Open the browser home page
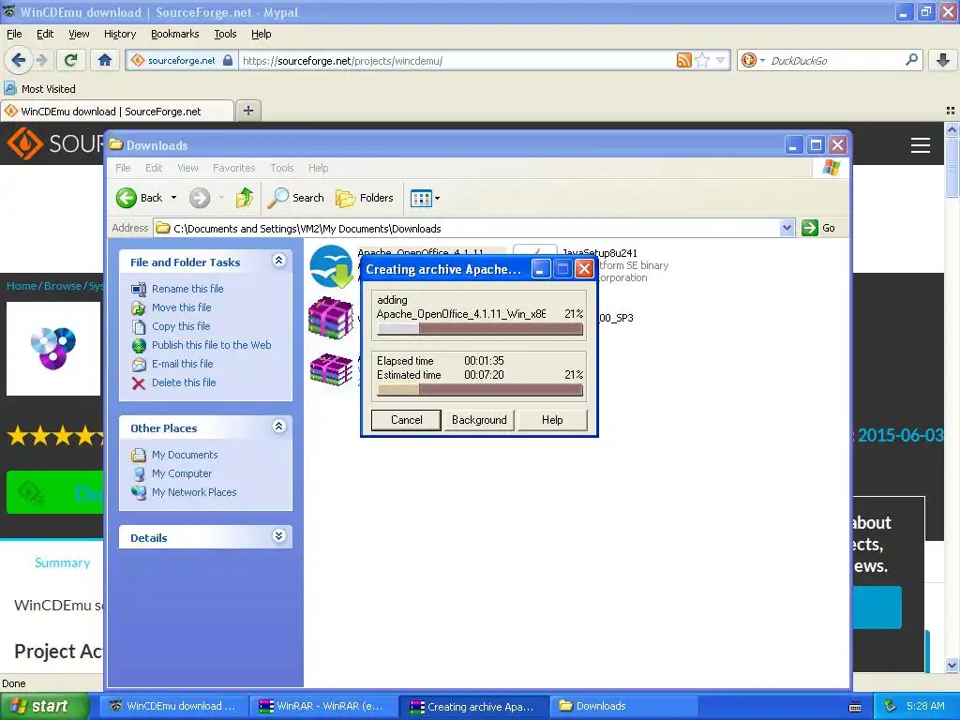This screenshot has width=960, height=720. (105, 60)
